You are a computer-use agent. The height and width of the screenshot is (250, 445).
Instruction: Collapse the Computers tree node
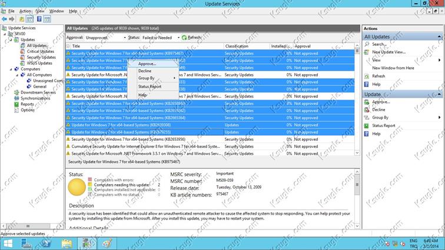pos(11,69)
